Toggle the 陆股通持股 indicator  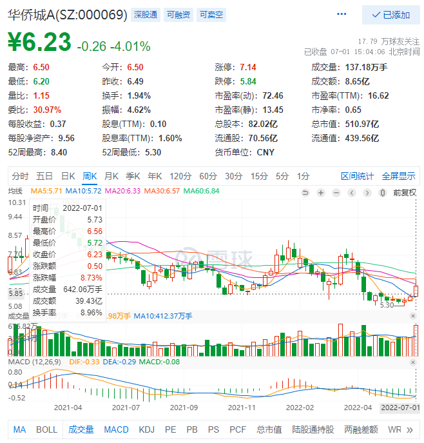click(x=313, y=430)
